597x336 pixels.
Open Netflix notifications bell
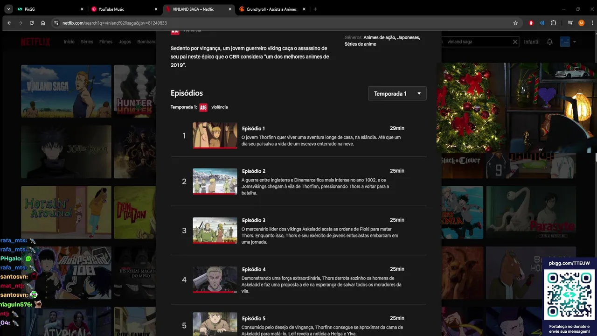[549, 42]
